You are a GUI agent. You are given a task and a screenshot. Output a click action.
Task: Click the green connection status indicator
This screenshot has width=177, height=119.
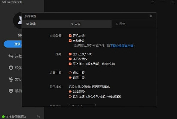click(3, 117)
